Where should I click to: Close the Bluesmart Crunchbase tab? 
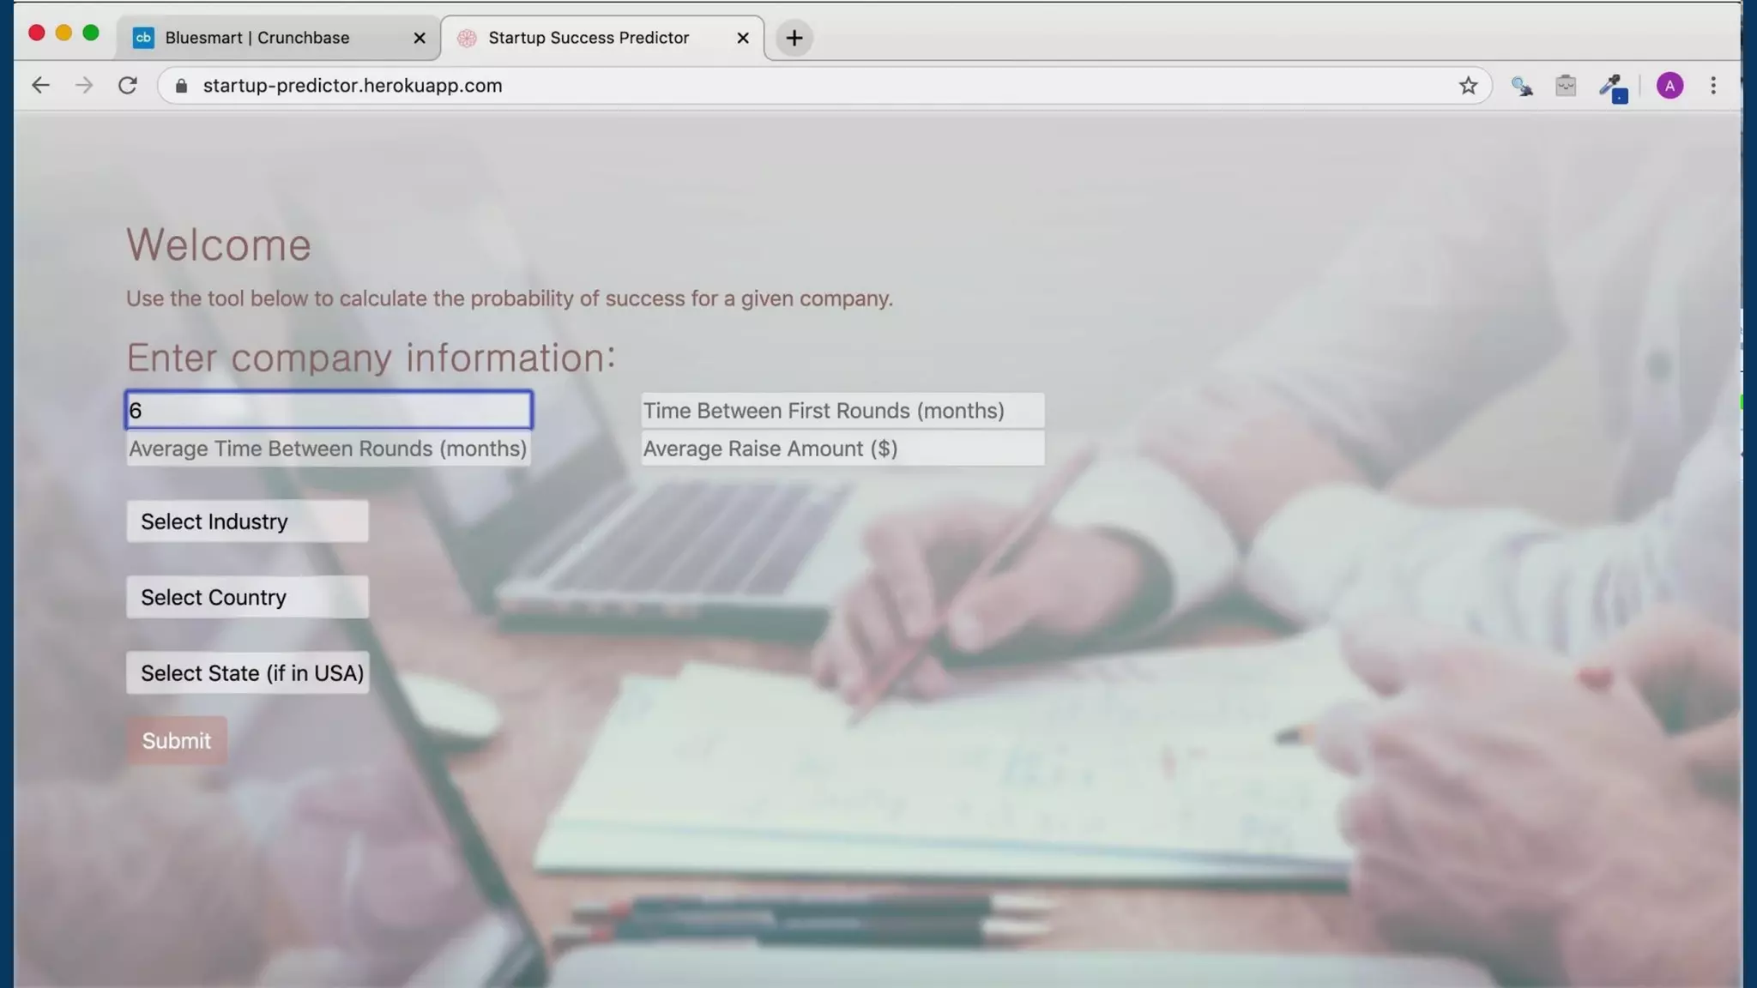420,38
